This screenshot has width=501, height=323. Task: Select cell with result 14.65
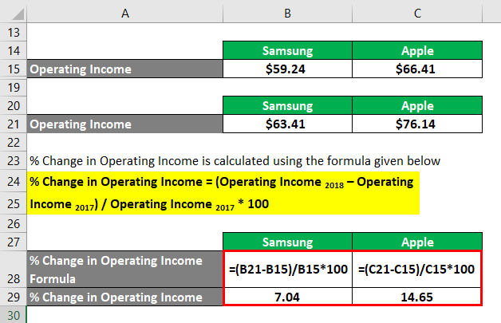pos(416,297)
